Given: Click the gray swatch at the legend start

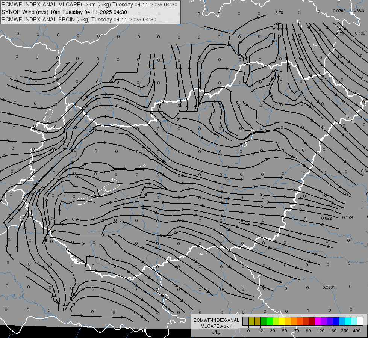Looking at the screenshot, I should [x=246, y=321].
